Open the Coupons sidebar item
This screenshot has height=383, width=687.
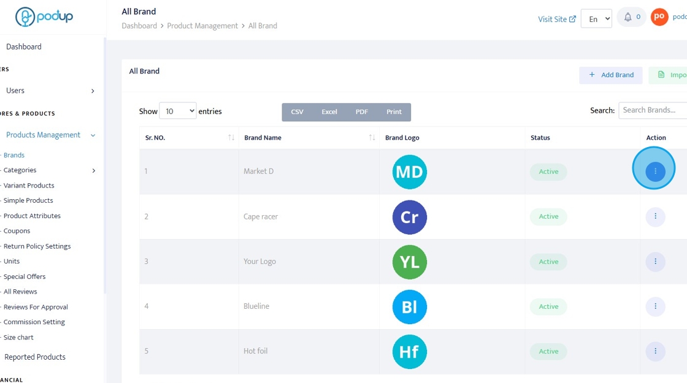[17, 231]
